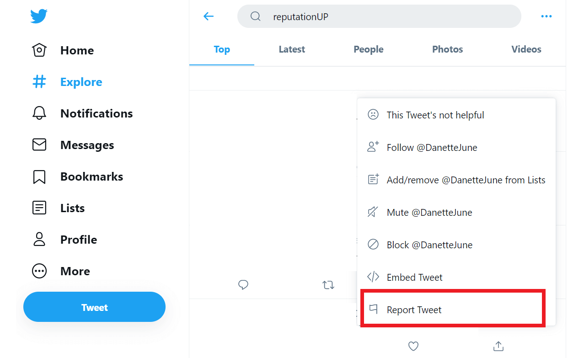584x358 pixels.
Task: Open Lists via list icon
Action: pos(39,208)
